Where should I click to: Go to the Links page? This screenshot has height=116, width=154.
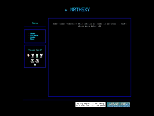pos(33,37)
